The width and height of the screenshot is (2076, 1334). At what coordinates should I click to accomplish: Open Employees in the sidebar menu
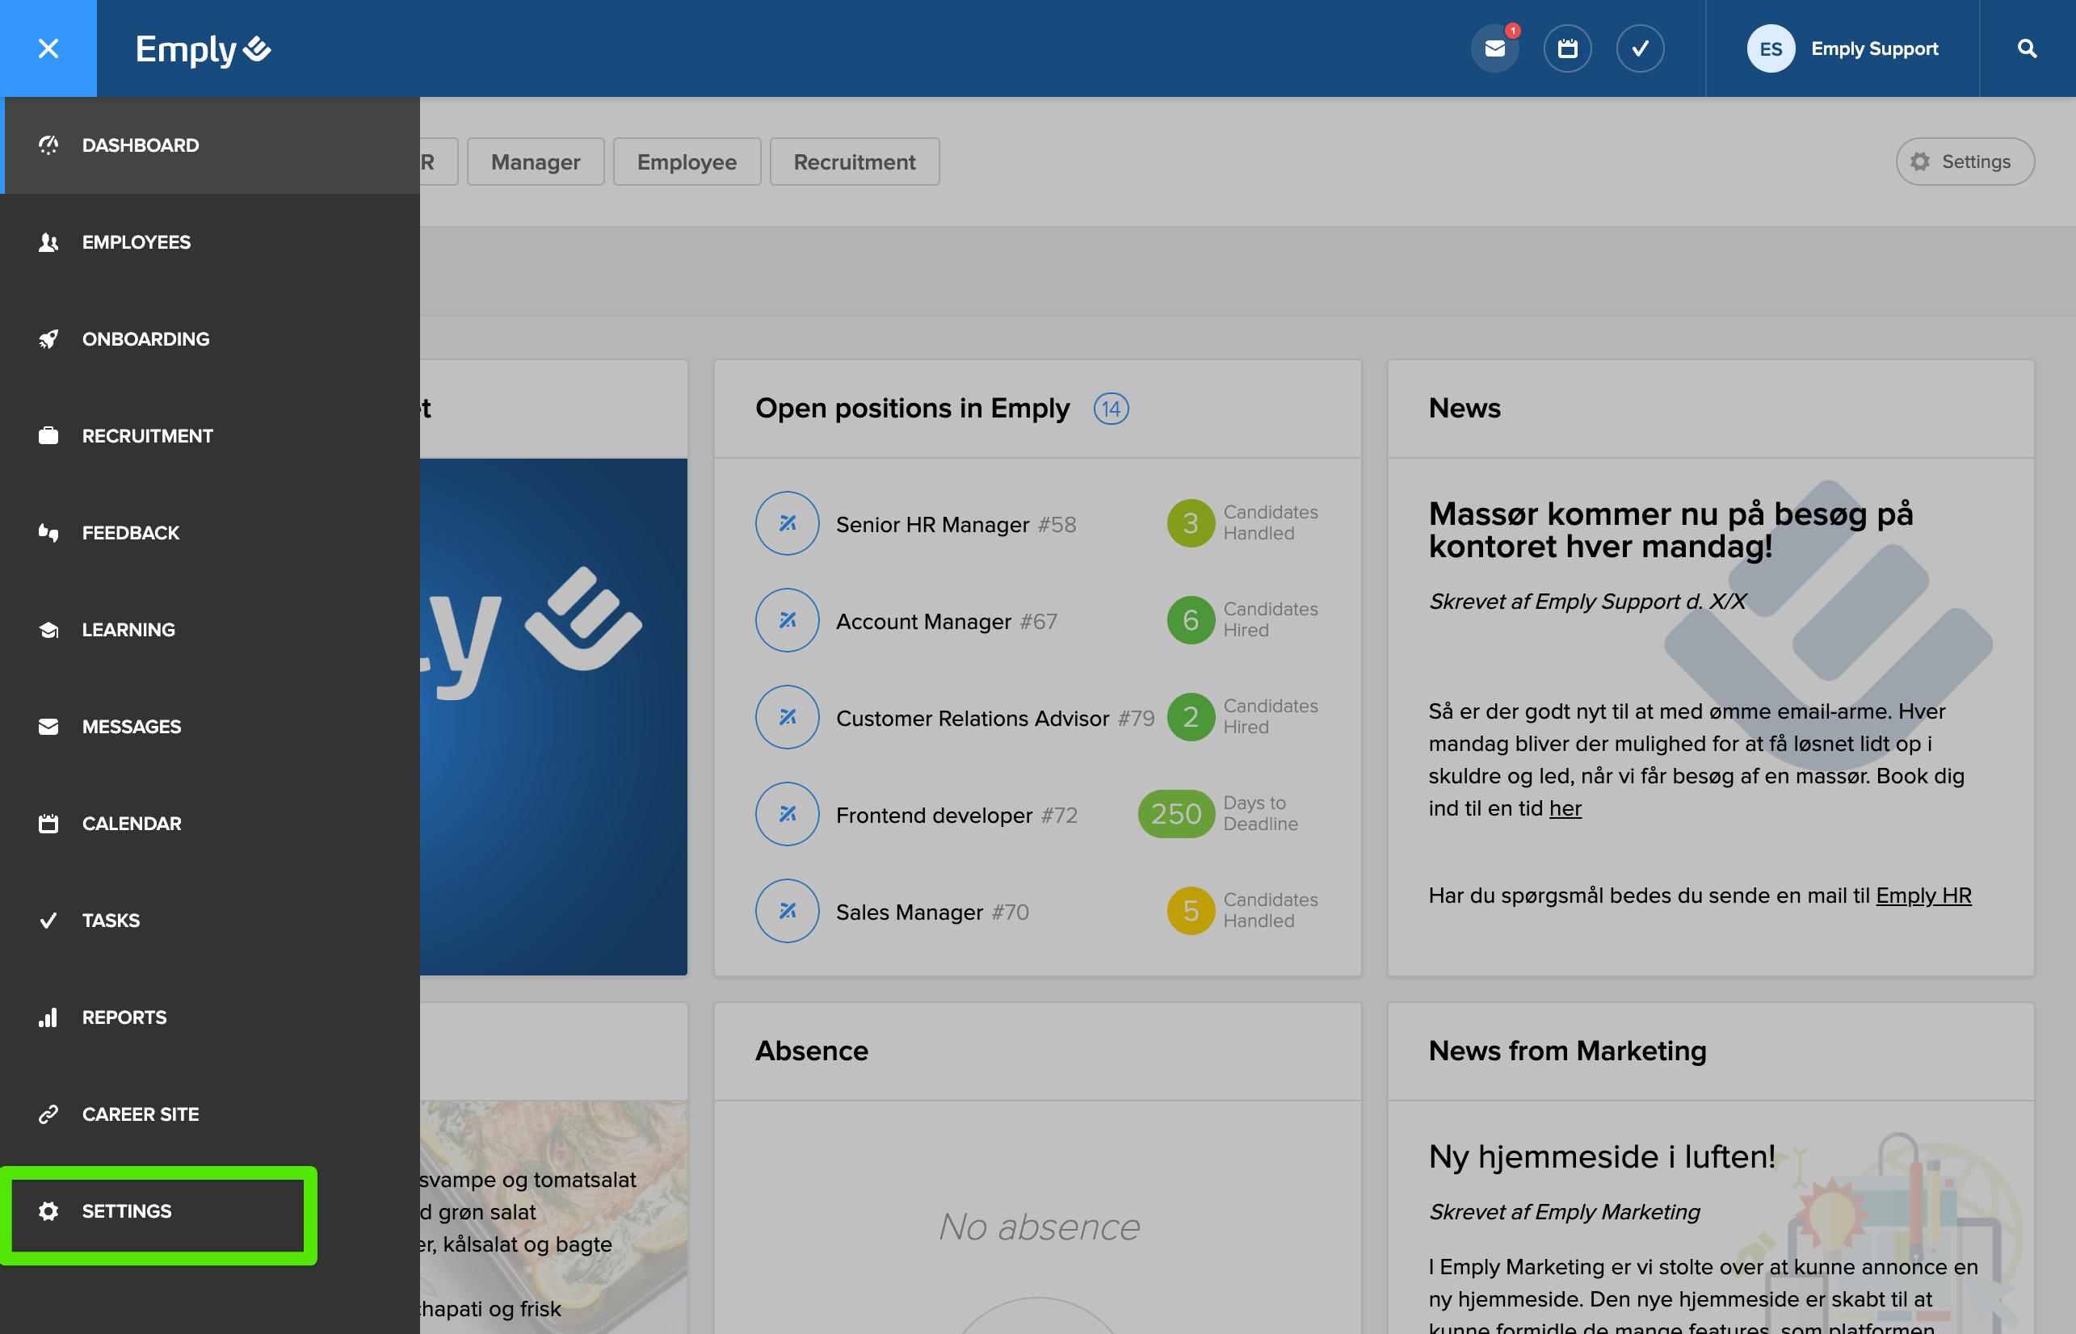coord(136,242)
